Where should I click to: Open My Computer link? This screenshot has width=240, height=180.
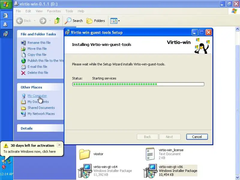[37, 96]
